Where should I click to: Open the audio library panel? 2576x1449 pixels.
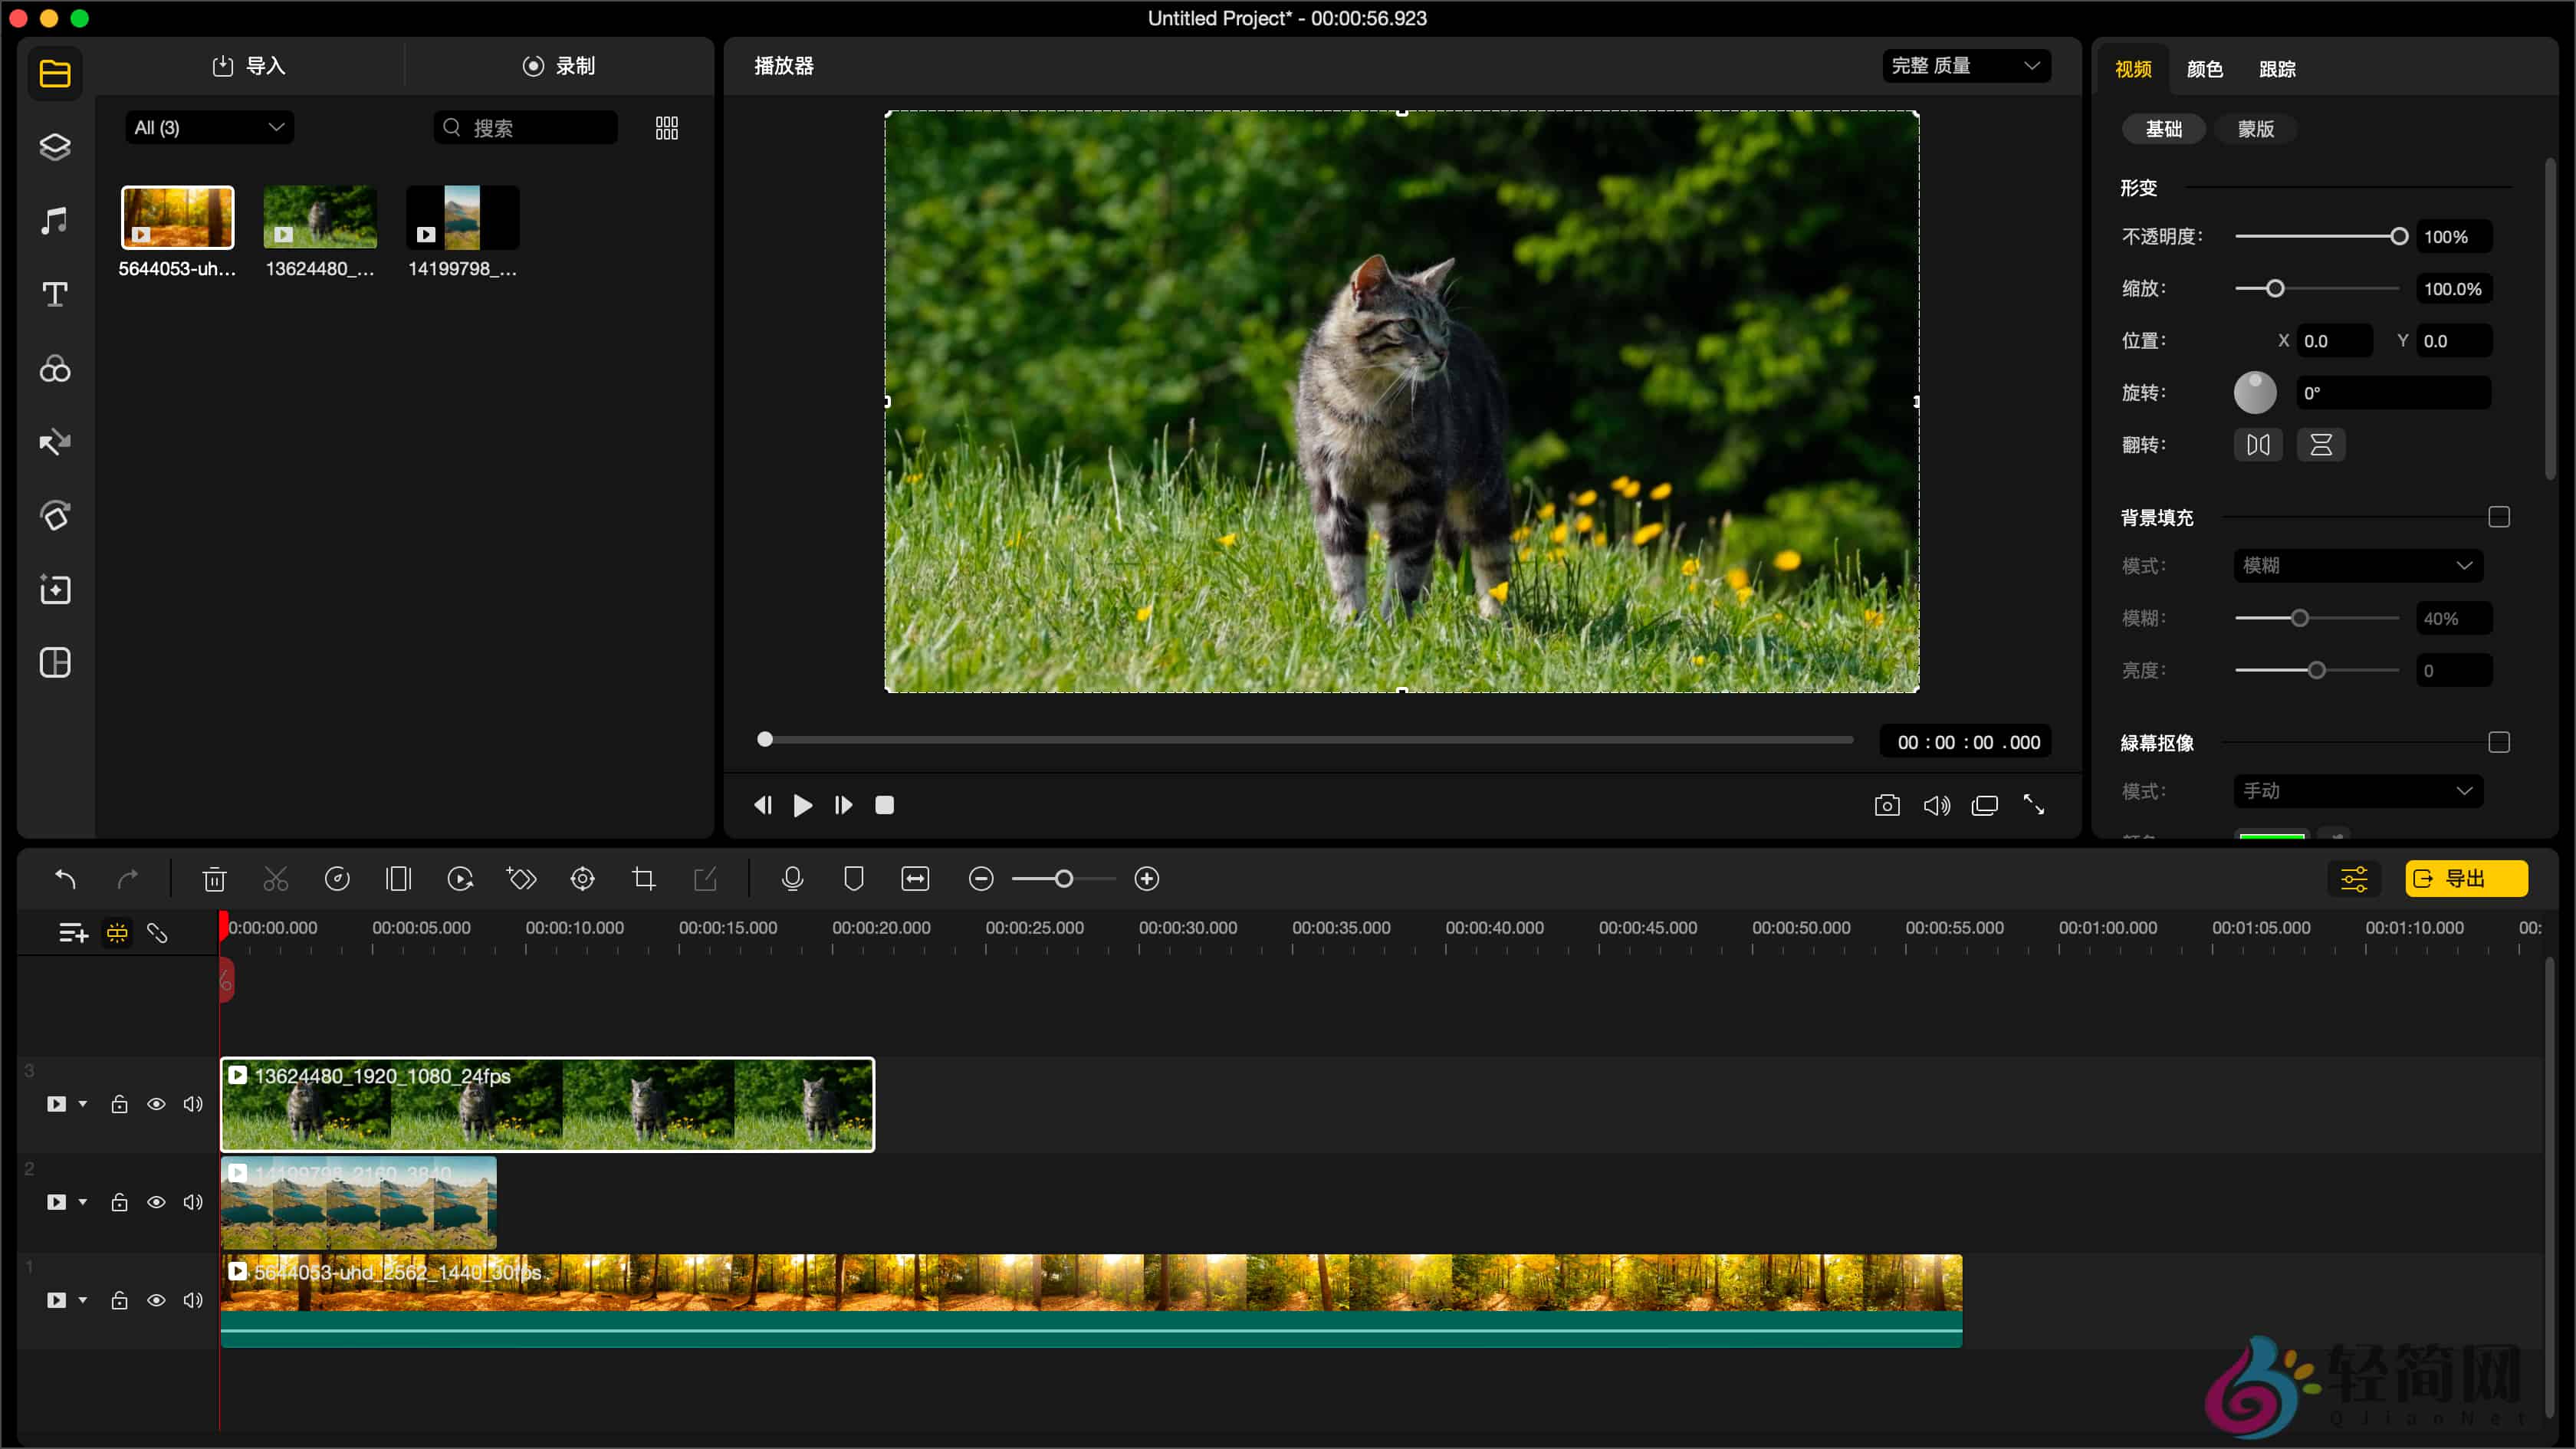point(54,220)
